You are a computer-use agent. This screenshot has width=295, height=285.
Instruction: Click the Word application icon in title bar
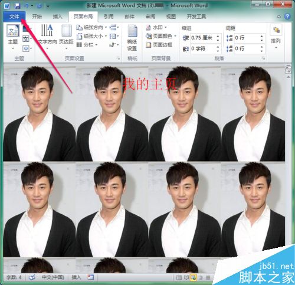[x=6, y=6]
